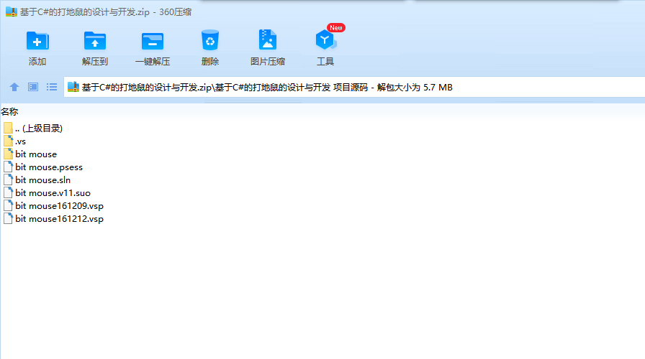Click the folder icon of .vs

tap(8, 141)
